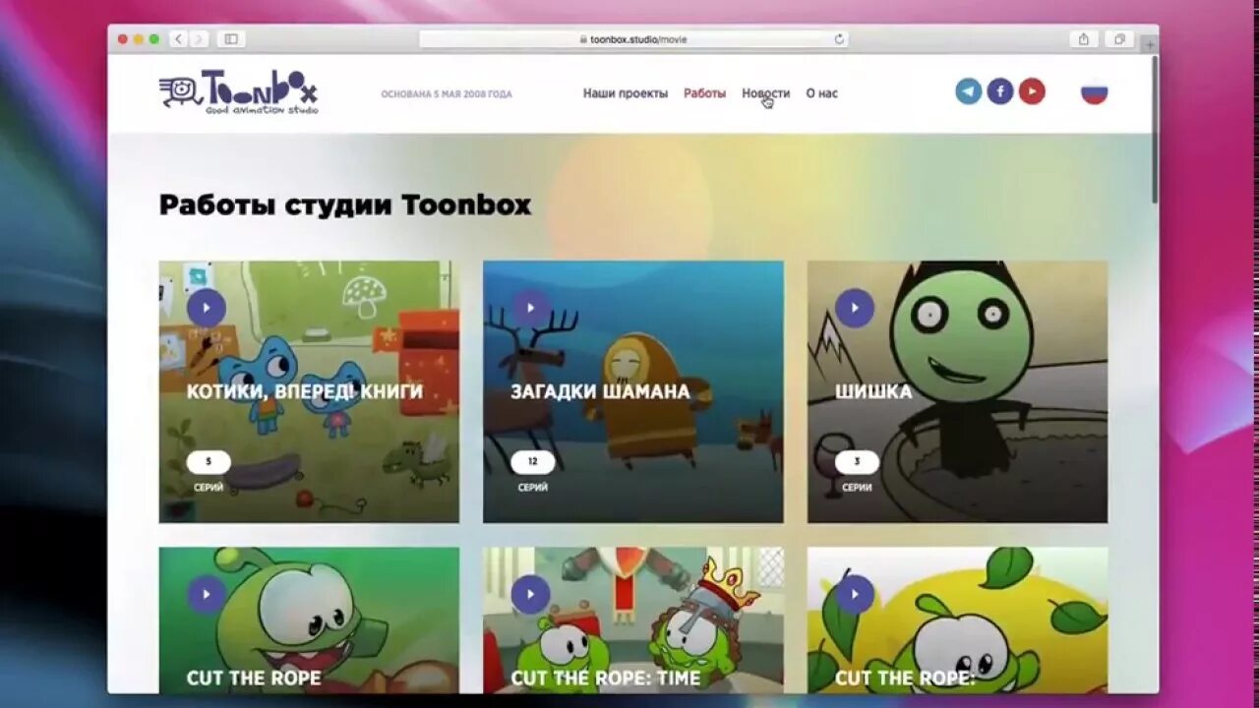Open the Загадки шамана title
Viewport: 1259px width, 708px height.
click(x=600, y=391)
